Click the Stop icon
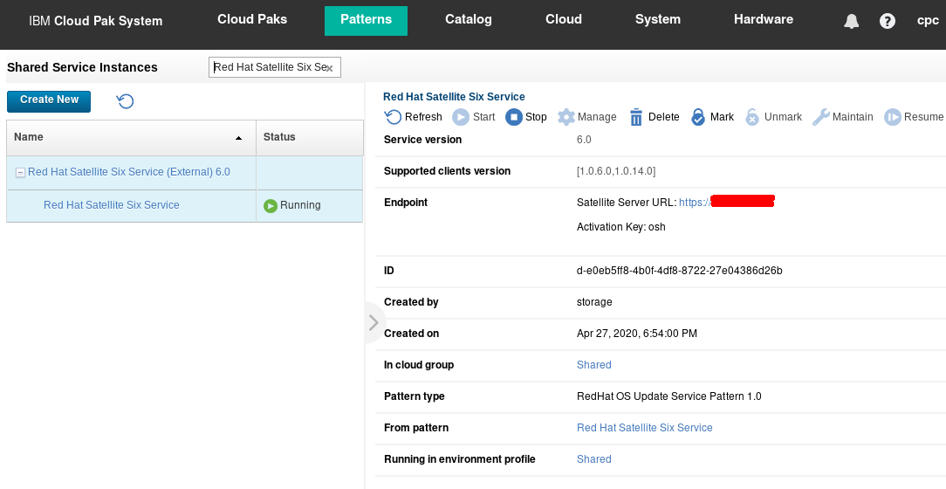 (513, 117)
